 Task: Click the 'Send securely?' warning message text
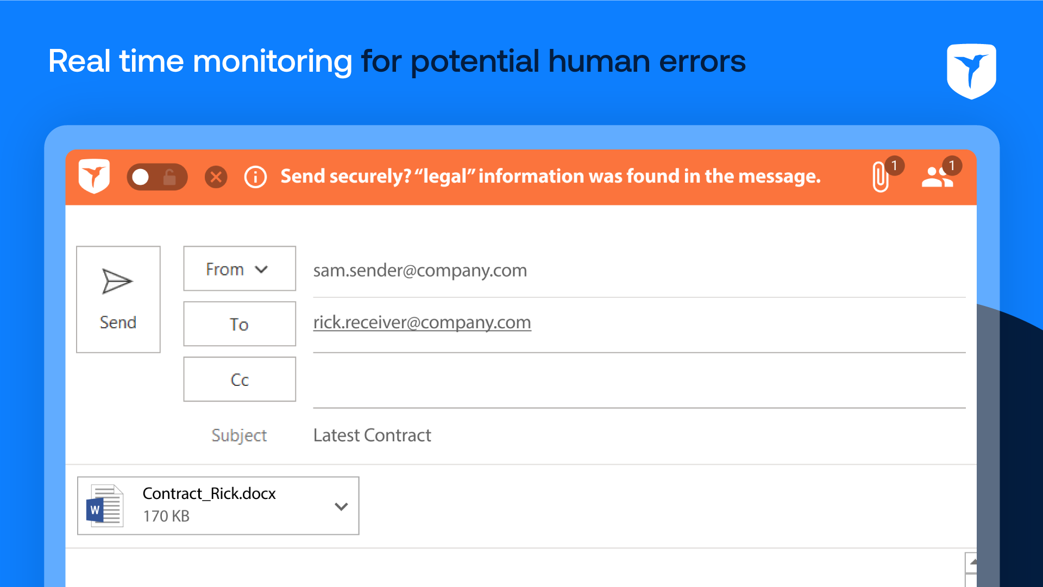click(x=550, y=177)
